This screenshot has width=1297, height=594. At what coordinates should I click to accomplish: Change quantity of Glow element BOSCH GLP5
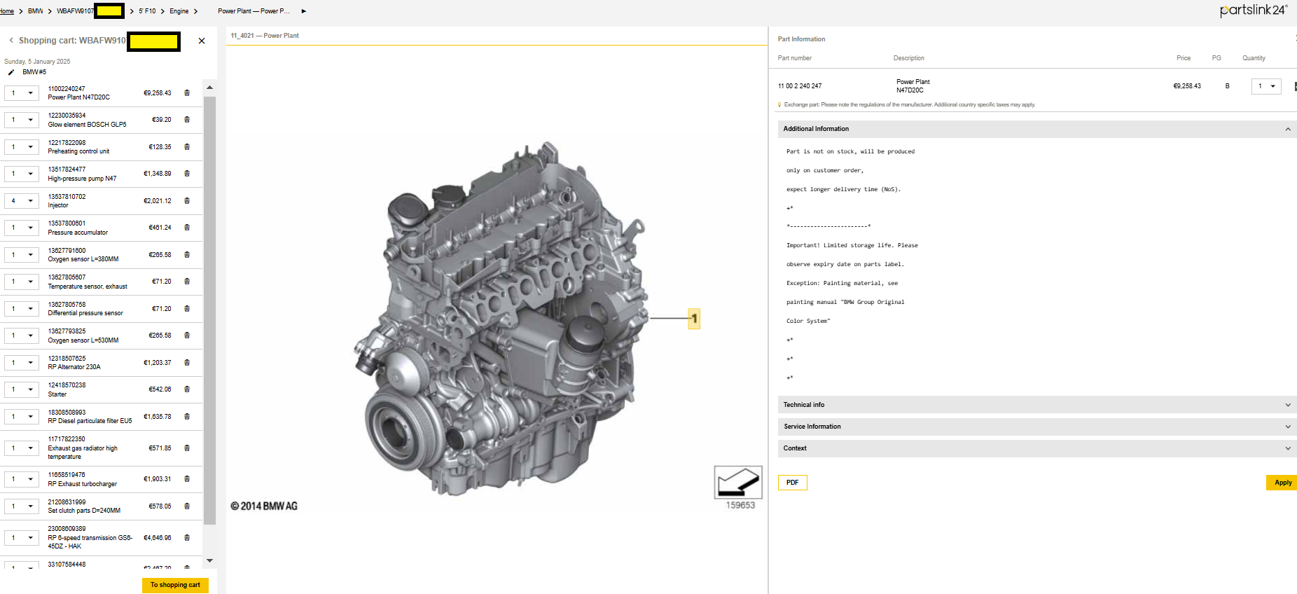point(22,120)
